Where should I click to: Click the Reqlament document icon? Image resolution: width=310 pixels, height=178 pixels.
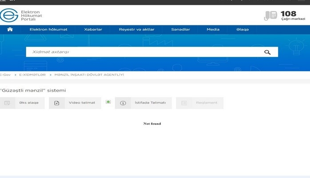[184, 103]
